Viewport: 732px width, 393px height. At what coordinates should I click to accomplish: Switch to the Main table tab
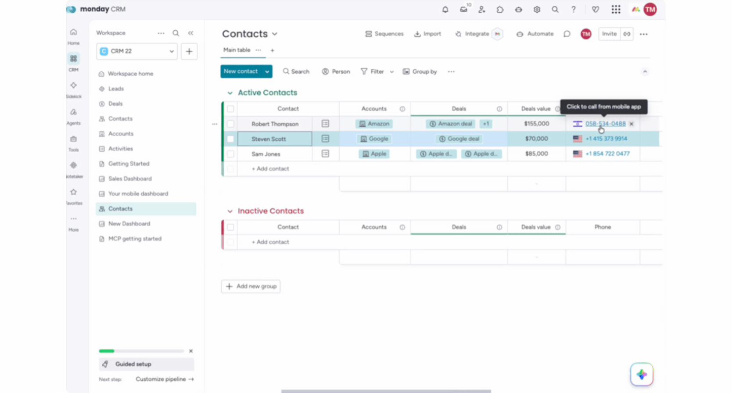[237, 50]
